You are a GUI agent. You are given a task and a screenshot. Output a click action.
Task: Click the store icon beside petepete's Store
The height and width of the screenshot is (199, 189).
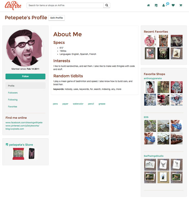click(x=7, y=145)
